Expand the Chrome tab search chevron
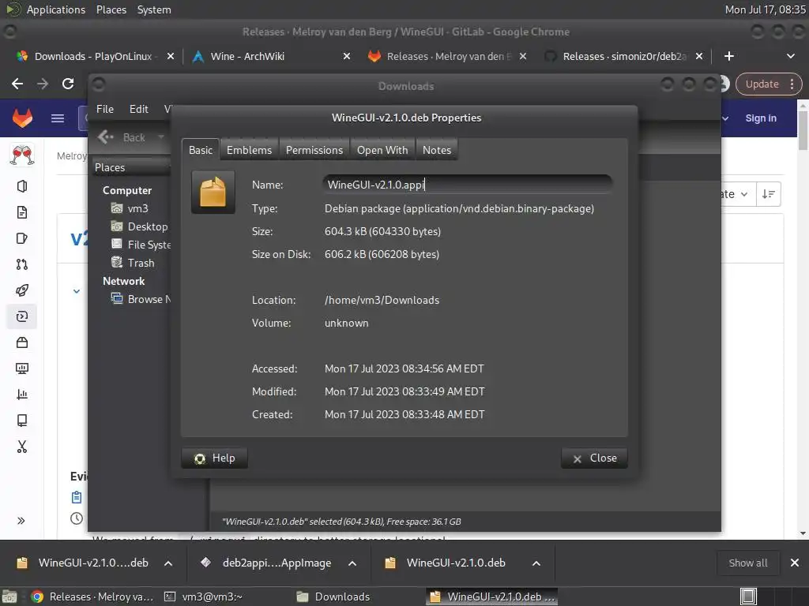Screen dimensions: 809x606 pyautogui.click(x=790, y=56)
